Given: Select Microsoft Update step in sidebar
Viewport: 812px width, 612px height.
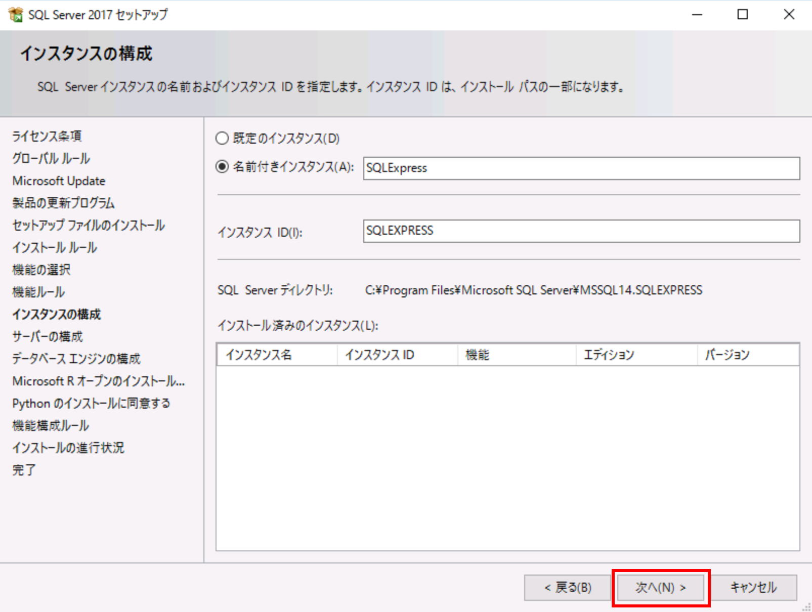Looking at the screenshot, I should (59, 181).
